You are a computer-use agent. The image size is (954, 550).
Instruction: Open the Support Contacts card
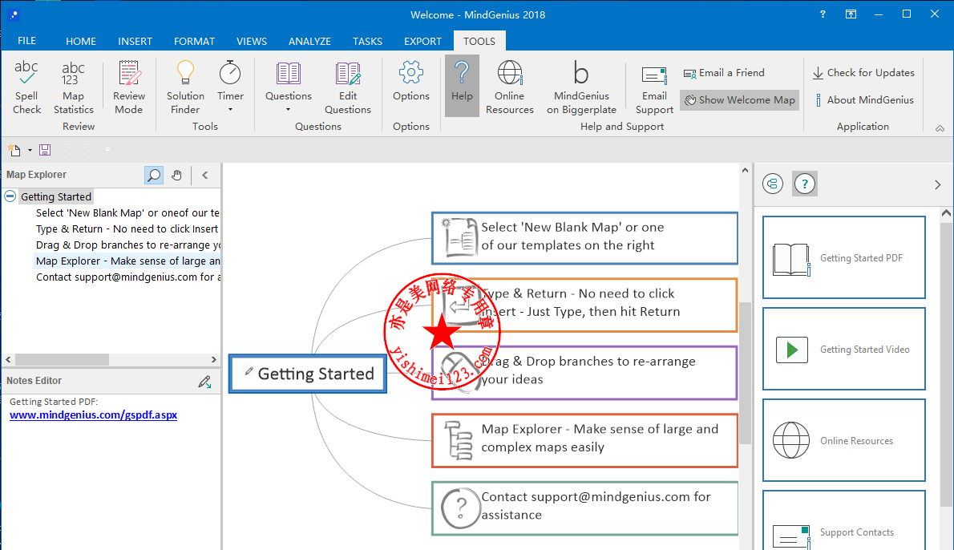(844, 521)
